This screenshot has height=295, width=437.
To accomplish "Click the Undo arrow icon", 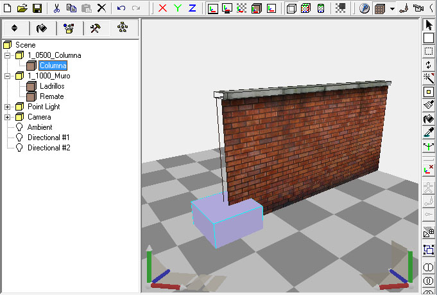I will click(121, 8).
